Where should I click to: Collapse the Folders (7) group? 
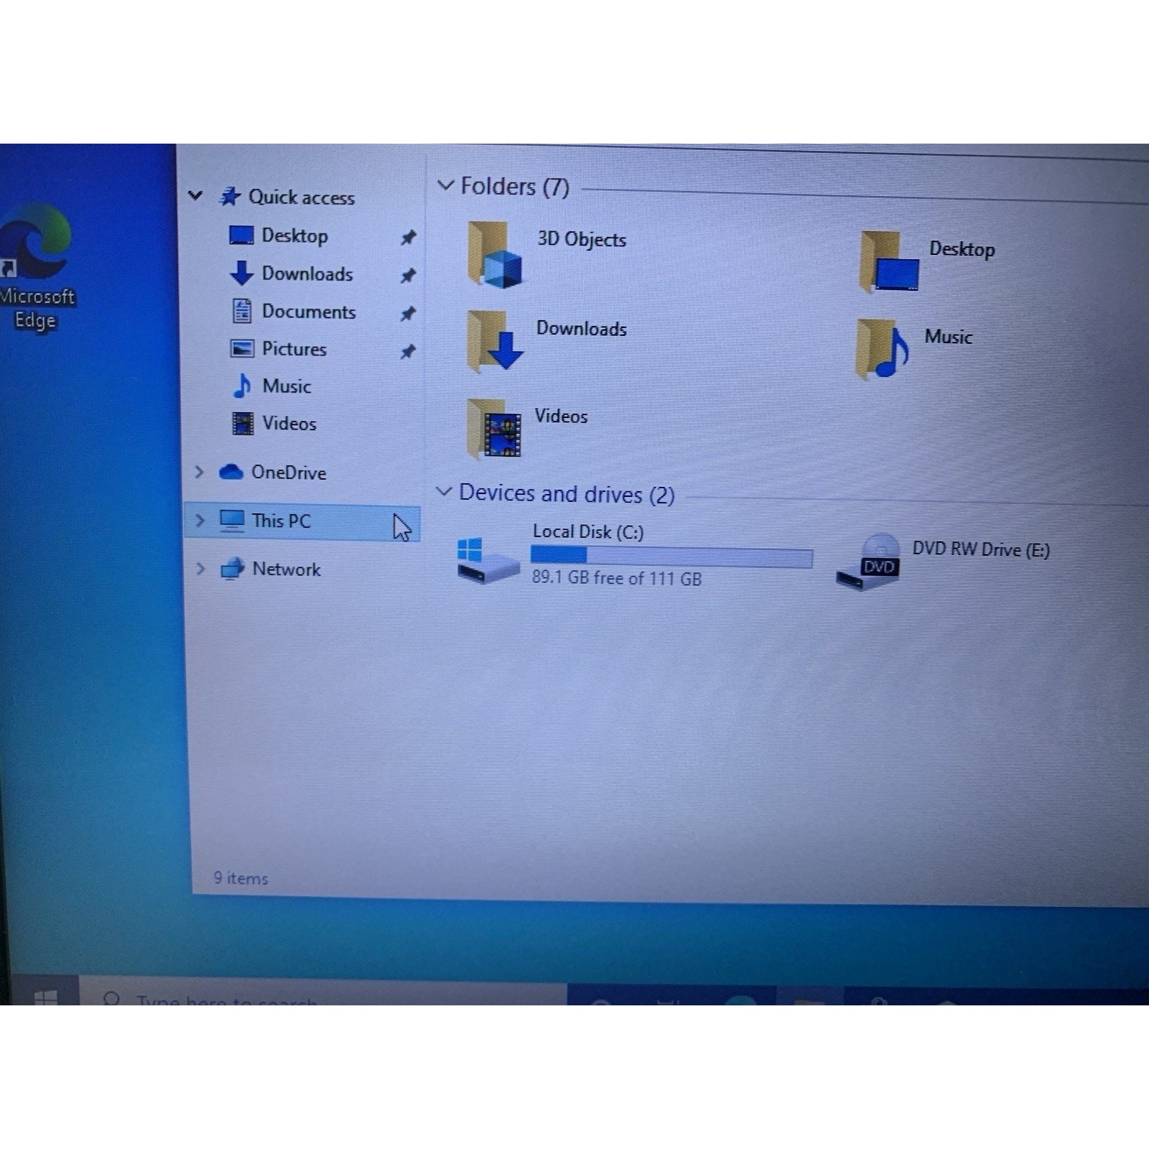(x=445, y=185)
